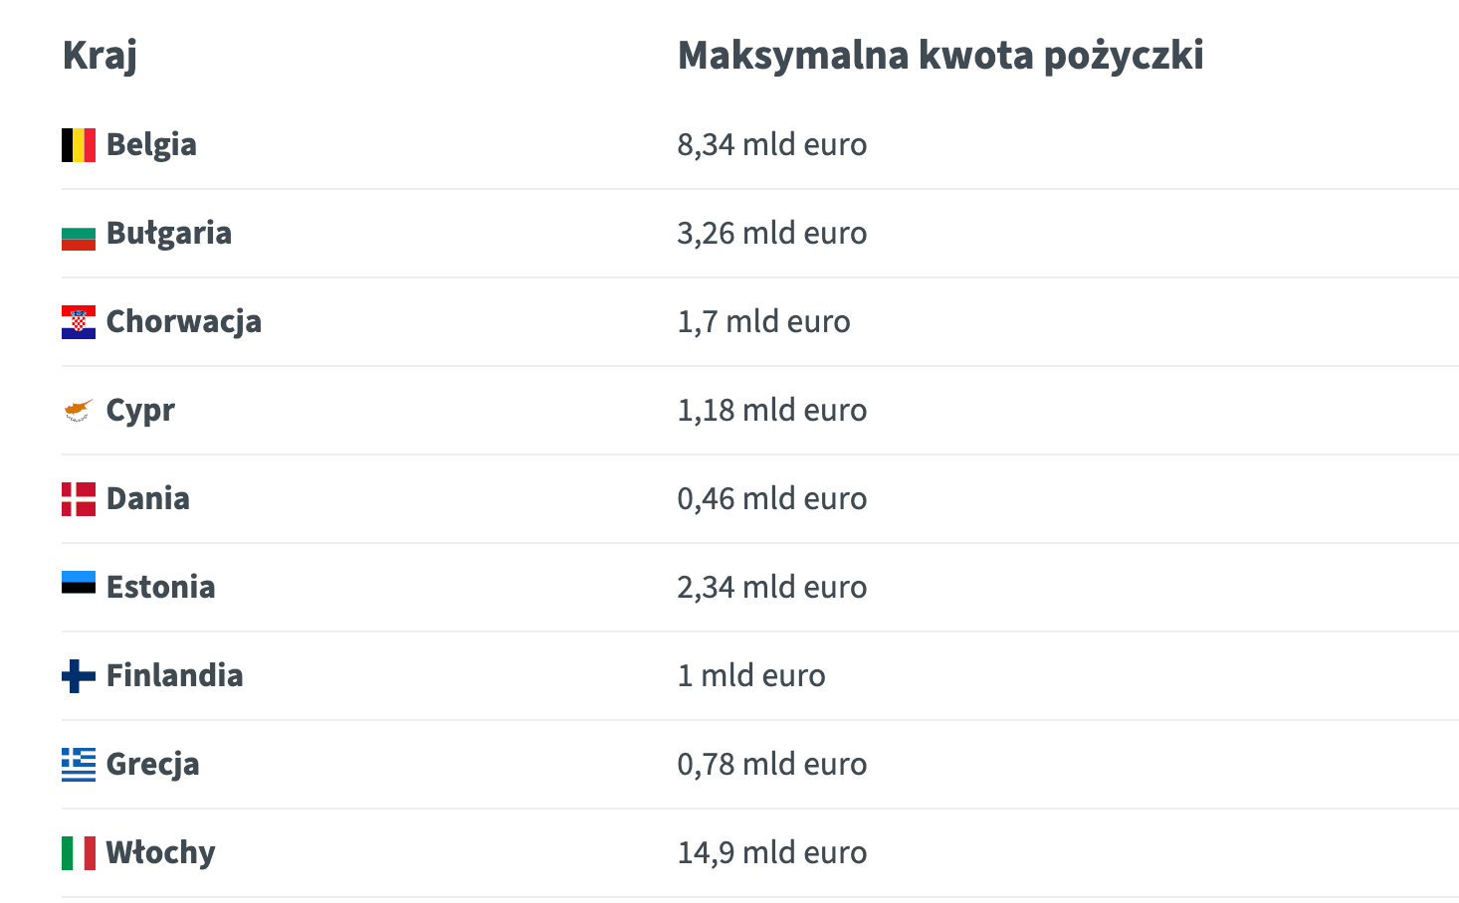Click the Finlandia 1 mld euro amount

click(x=751, y=676)
